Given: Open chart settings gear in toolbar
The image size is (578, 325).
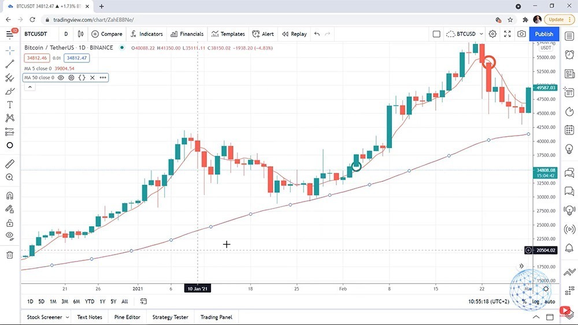Looking at the screenshot, I should [492, 34].
